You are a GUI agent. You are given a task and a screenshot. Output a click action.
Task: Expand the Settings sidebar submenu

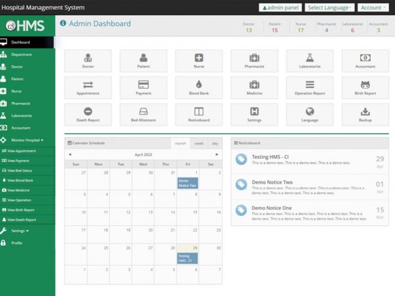20,231
